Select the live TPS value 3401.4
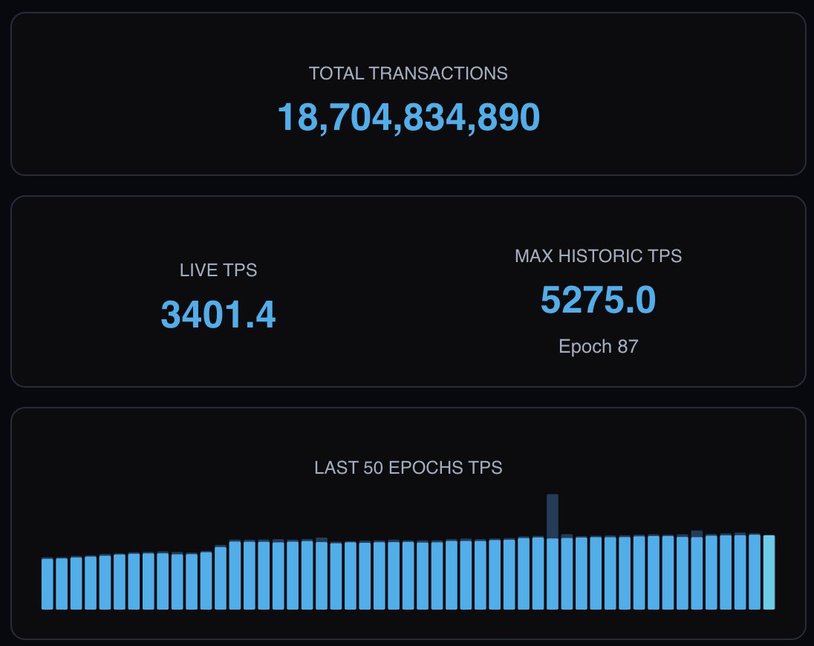Viewport: 814px width, 646px height. click(x=218, y=314)
